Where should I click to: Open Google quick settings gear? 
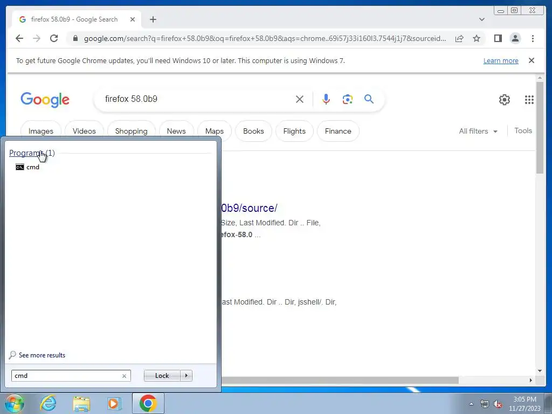[505, 100]
